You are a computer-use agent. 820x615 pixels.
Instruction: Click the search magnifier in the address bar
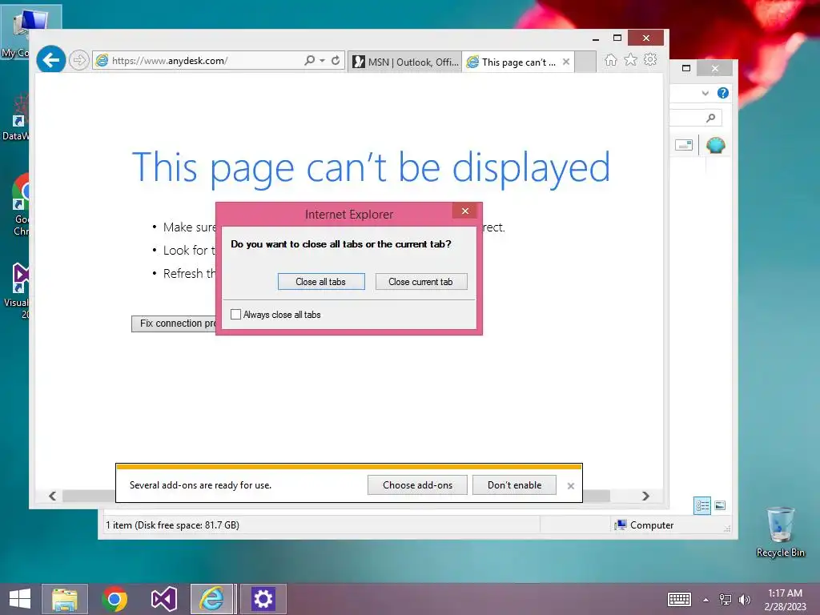coord(310,60)
